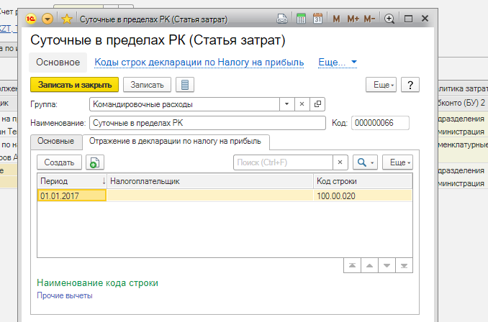Screen dimensions: 488x322
Task: Jump to first row with top arrow
Action: point(352,265)
